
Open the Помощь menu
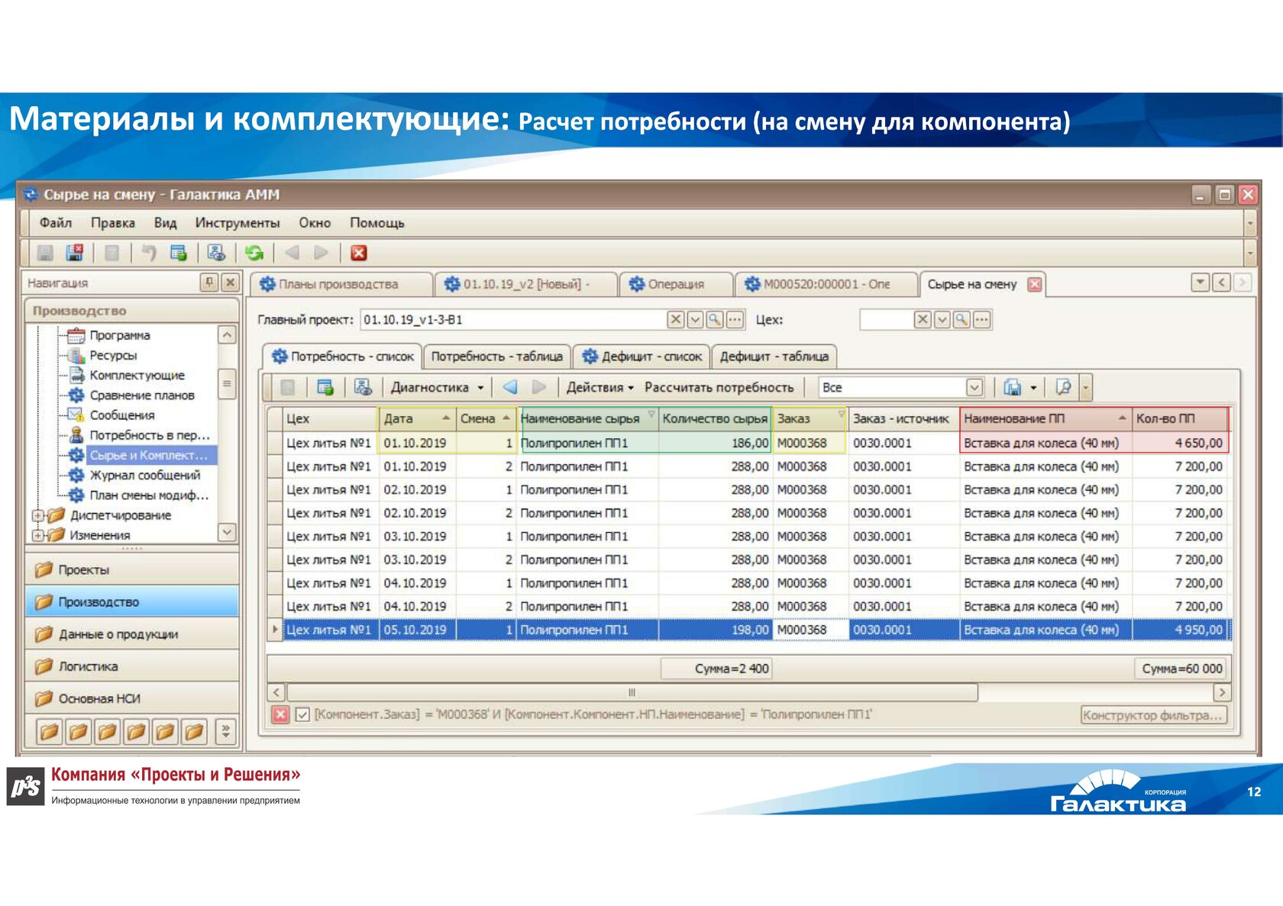[377, 222]
